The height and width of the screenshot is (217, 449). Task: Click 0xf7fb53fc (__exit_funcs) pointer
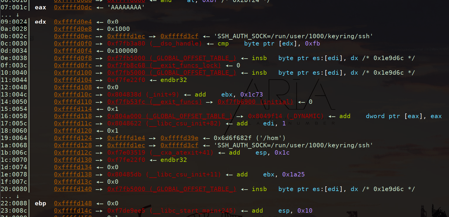(155, 102)
